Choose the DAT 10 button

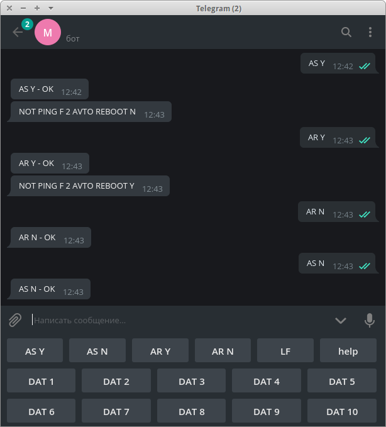pos(342,411)
